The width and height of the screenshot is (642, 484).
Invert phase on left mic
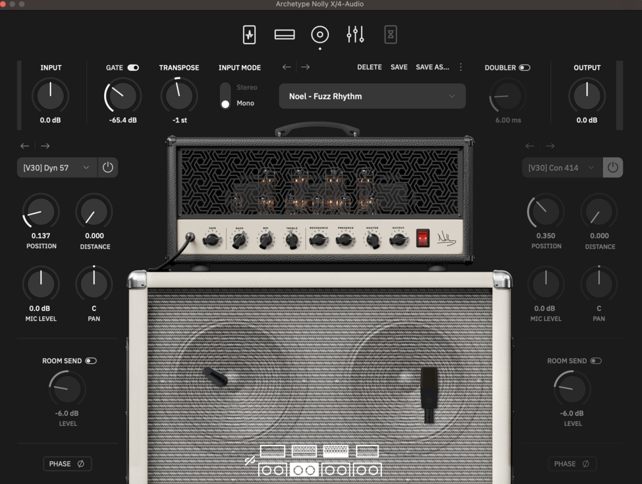point(67,464)
